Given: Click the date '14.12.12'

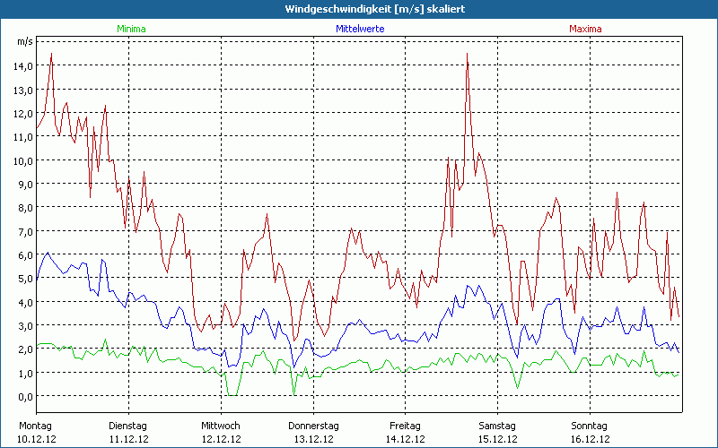Looking at the screenshot, I should coord(406,439).
